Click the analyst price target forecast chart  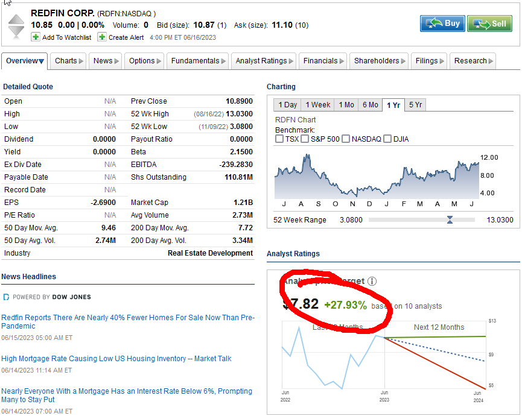click(x=384, y=355)
